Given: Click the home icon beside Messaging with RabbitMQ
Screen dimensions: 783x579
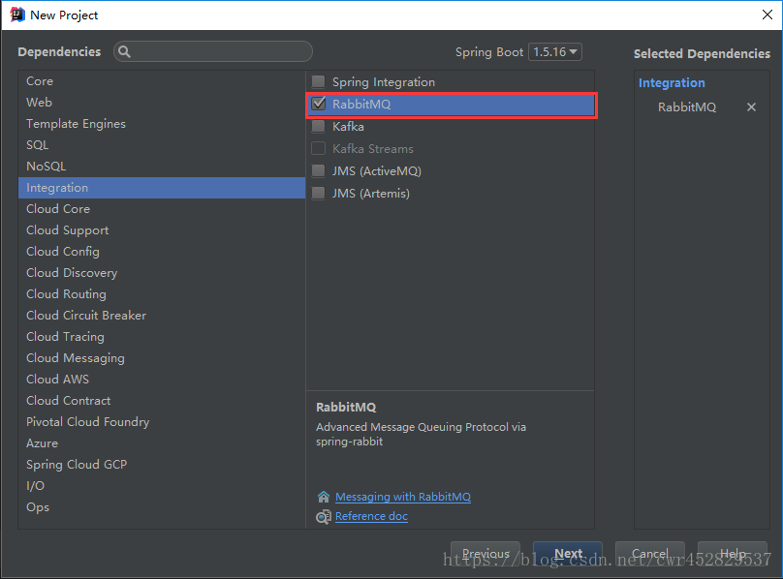Looking at the screenshot, I should coord(324,497).
